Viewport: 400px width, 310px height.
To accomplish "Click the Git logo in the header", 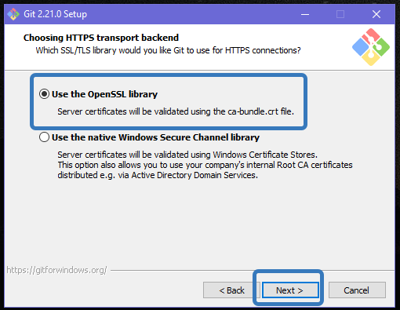I will click(x=371, y=47).
